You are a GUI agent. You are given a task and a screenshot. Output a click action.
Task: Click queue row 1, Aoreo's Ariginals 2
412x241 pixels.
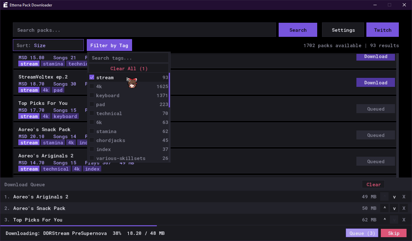pos(206,197)
